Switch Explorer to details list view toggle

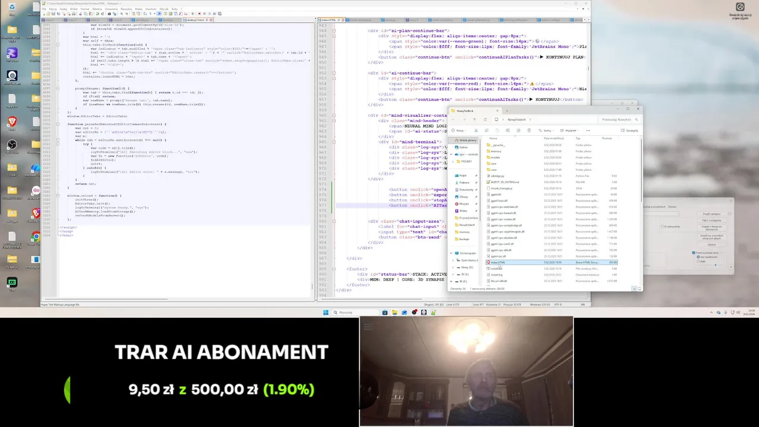click(x=634, y=289)
